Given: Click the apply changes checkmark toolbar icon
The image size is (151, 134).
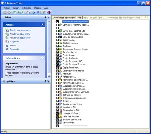Looking at the screenshot, I should pyautogui.click(x=5, y=13).
